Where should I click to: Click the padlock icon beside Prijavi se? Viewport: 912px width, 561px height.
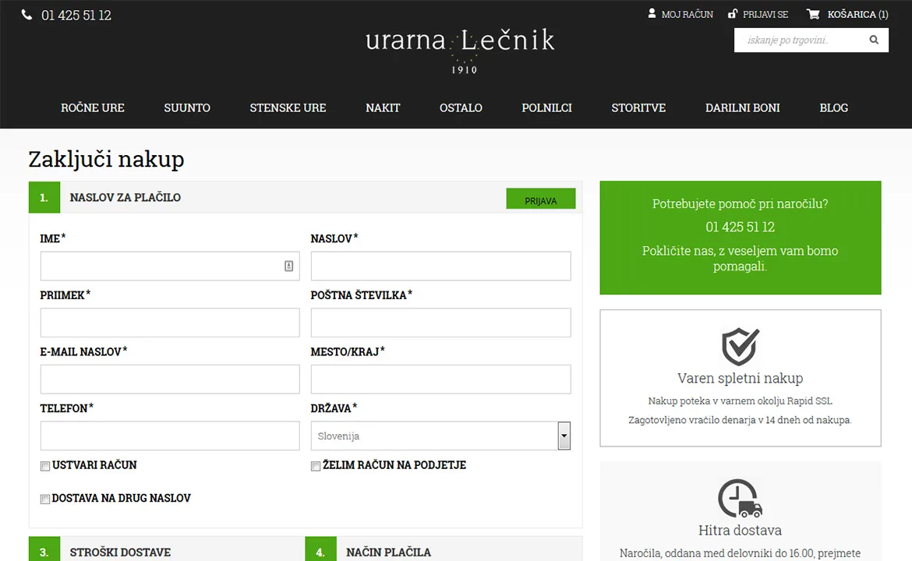point(733,13)
